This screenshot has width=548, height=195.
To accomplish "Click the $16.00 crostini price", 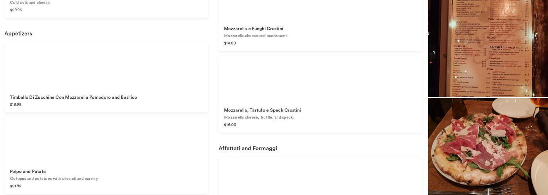I will (x=230, y=125).
